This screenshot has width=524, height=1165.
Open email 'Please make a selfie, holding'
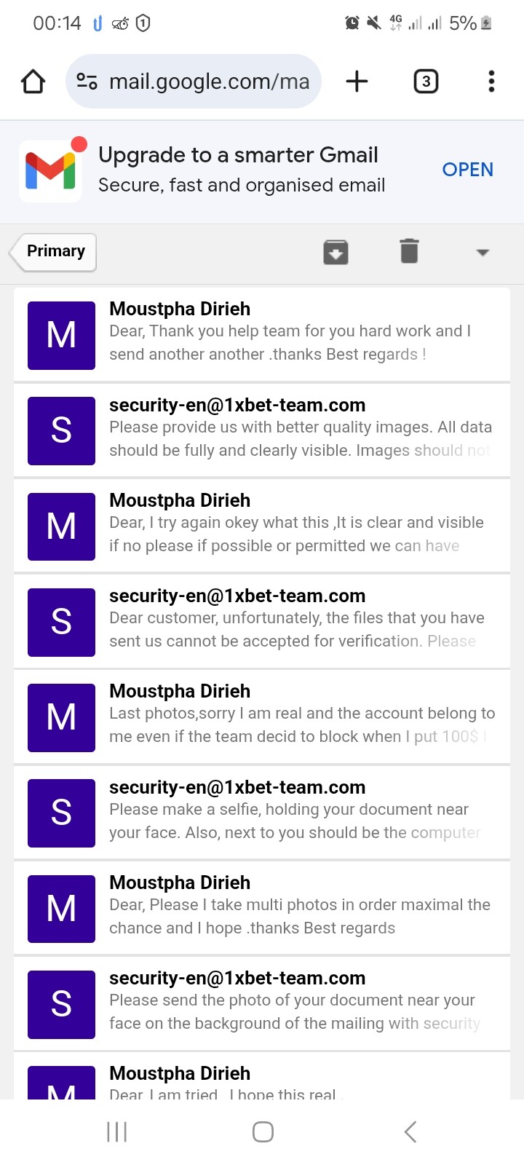(262, 813)
